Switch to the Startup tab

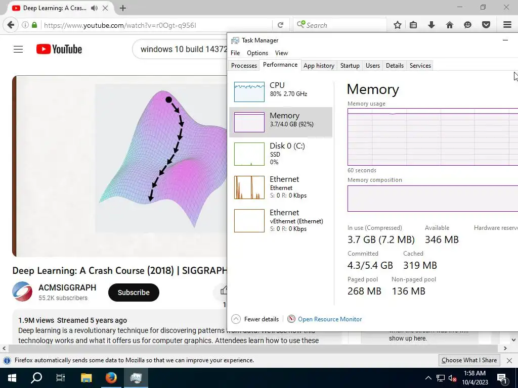[350, 65]
